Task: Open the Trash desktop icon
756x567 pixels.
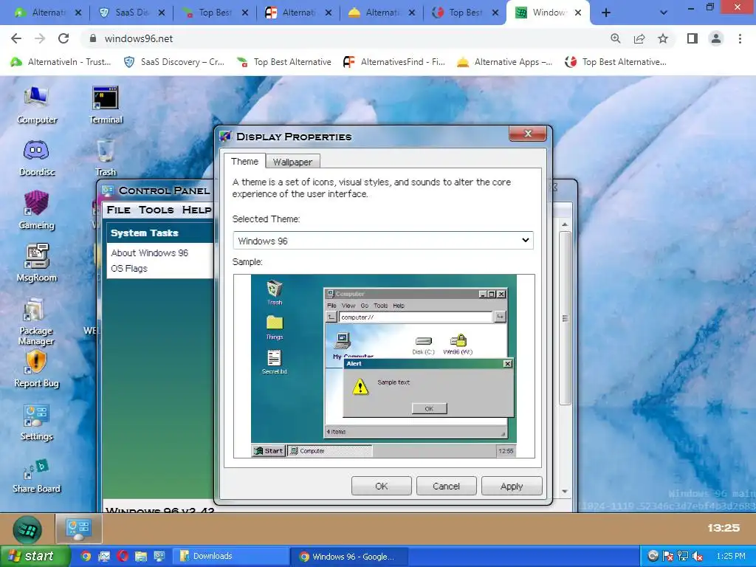Action: pos(106,158)
